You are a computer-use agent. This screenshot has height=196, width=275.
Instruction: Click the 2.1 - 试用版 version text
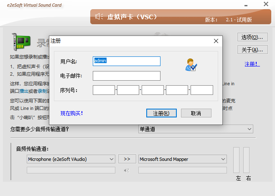[239, 20]
